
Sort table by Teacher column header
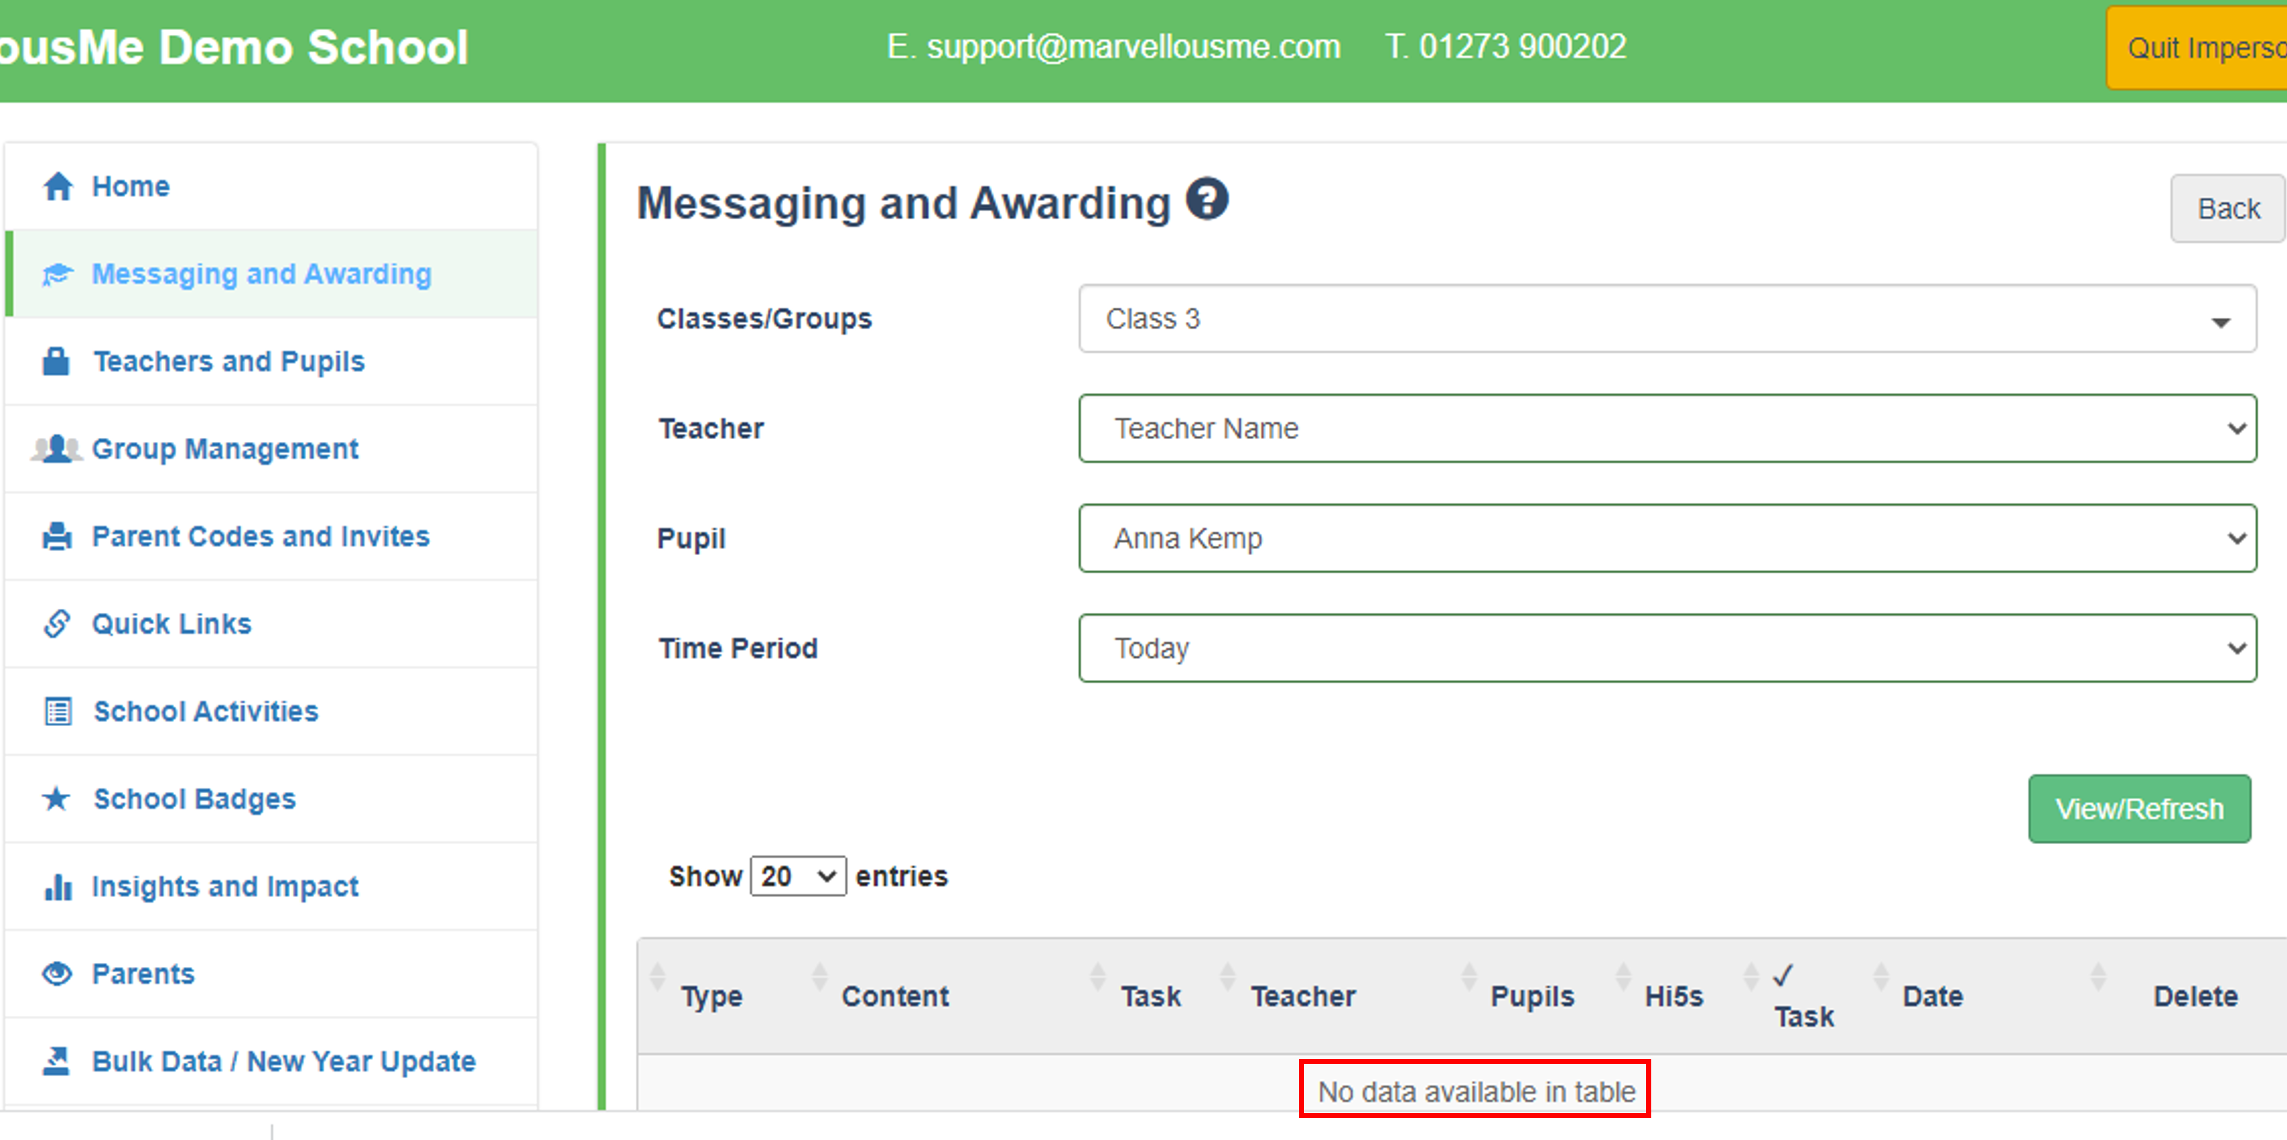[1303, 996]
